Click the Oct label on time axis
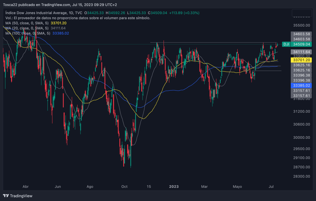The height and width of the screenshot is (201, 316). tap(124, 187)
